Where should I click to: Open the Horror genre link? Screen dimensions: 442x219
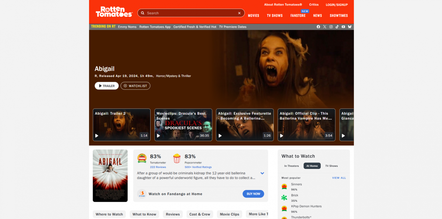[x=161, y=76]
